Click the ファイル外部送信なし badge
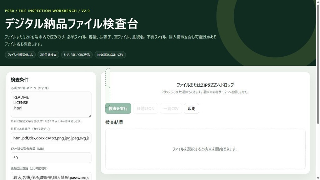320x180 pixels. pyautogui.click(x=20, y=55)
